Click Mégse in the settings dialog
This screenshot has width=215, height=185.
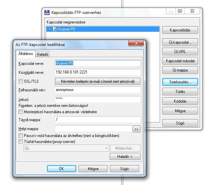point(93,168)
